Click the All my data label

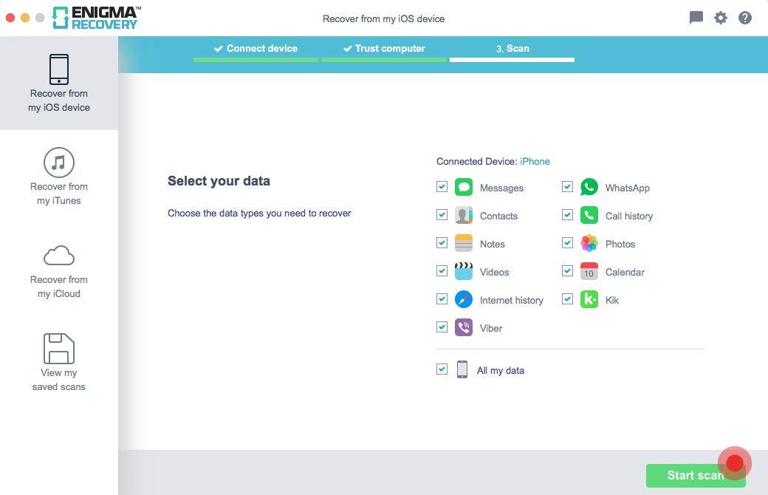tap(501, 371)
